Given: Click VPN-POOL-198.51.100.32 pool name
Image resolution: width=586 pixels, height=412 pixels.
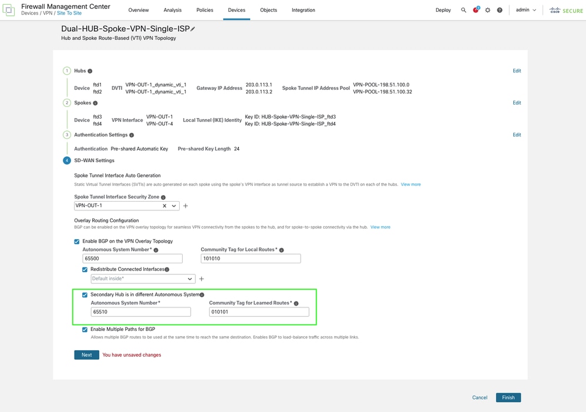Looking at the screenshot, I should click(x=382, y=92).
